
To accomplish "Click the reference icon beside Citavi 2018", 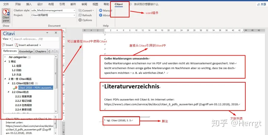I will coord(15,88).
